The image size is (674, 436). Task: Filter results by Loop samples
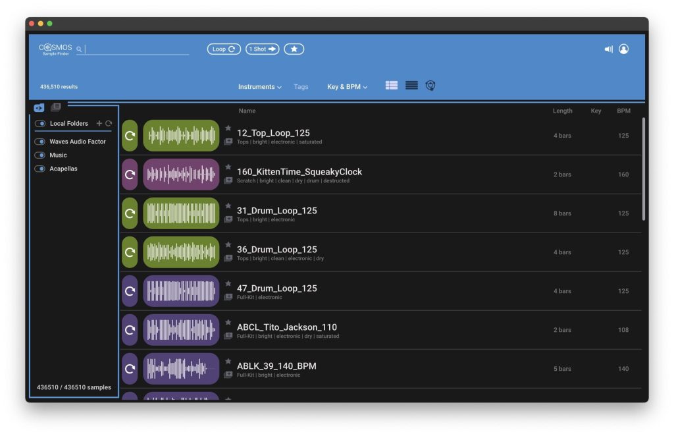coord(224,49)
